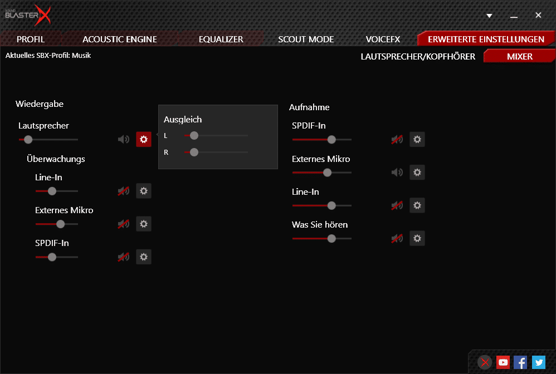Viewport: 556px width, 374px height.
Task: Switch to the Equalizer tab
Action: [221, 40]
